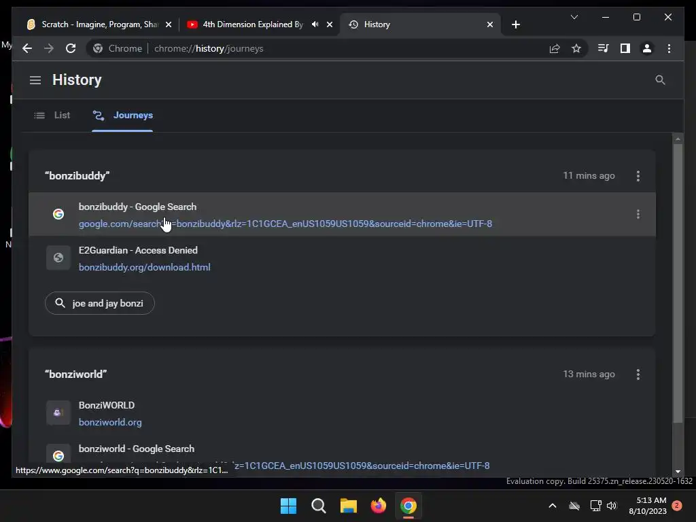Click the forward navigation arrow

[x=49, y=48]
